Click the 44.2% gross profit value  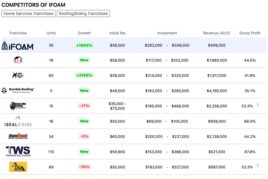tap(250, 136)
